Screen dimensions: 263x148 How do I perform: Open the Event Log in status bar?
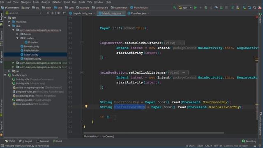point(249,141)
